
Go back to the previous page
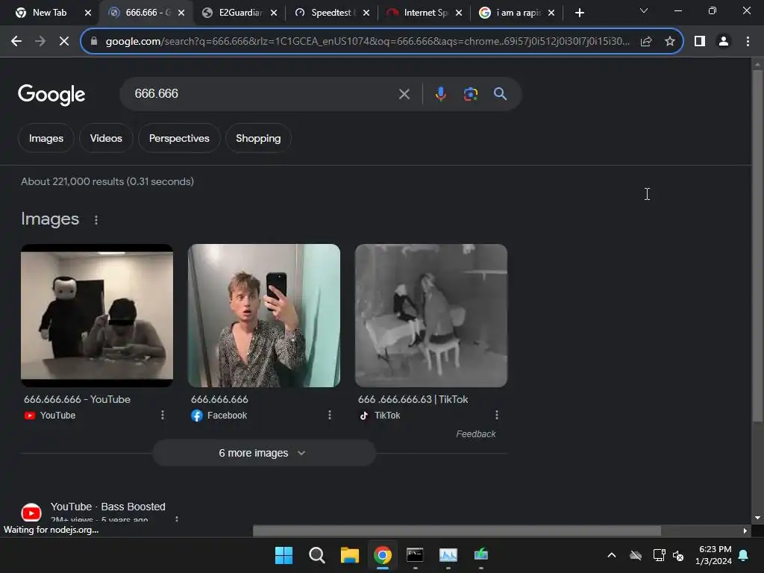tap(16, 42)
